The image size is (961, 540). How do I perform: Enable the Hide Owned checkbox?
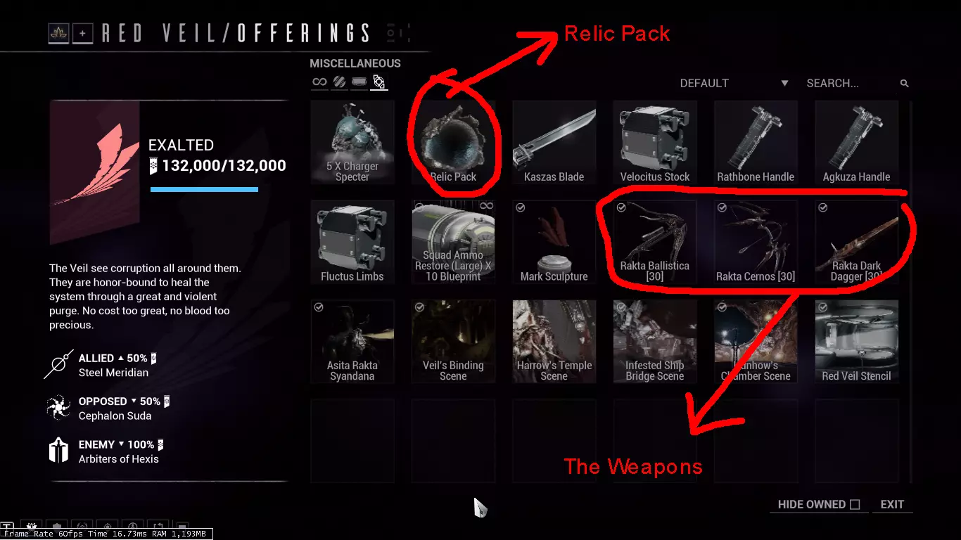[855, 504]
